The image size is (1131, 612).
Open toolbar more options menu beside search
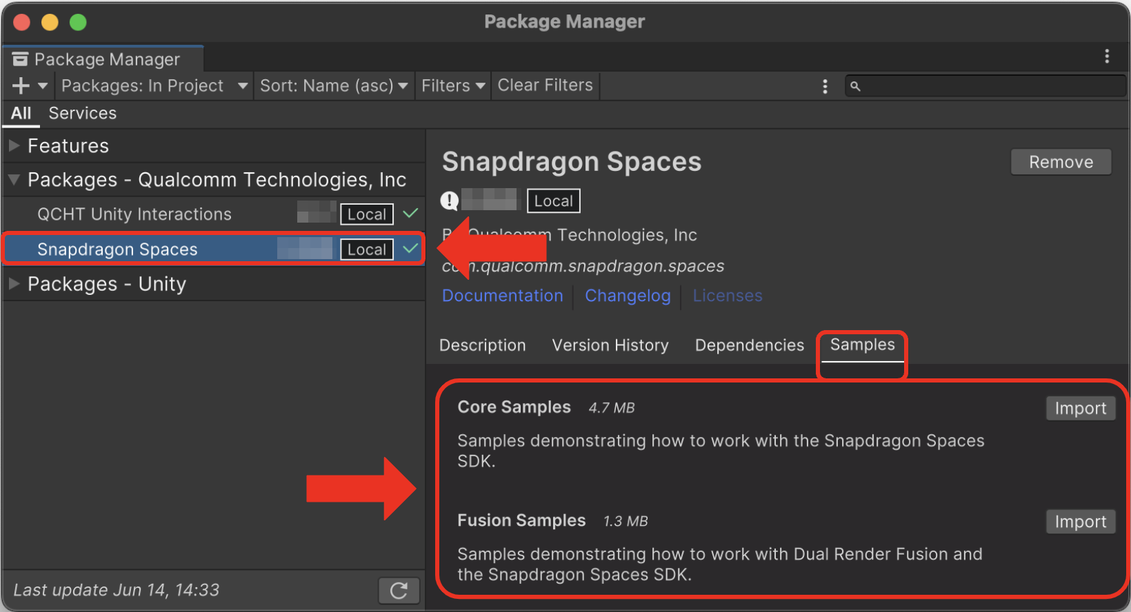[x=825, y=86]
